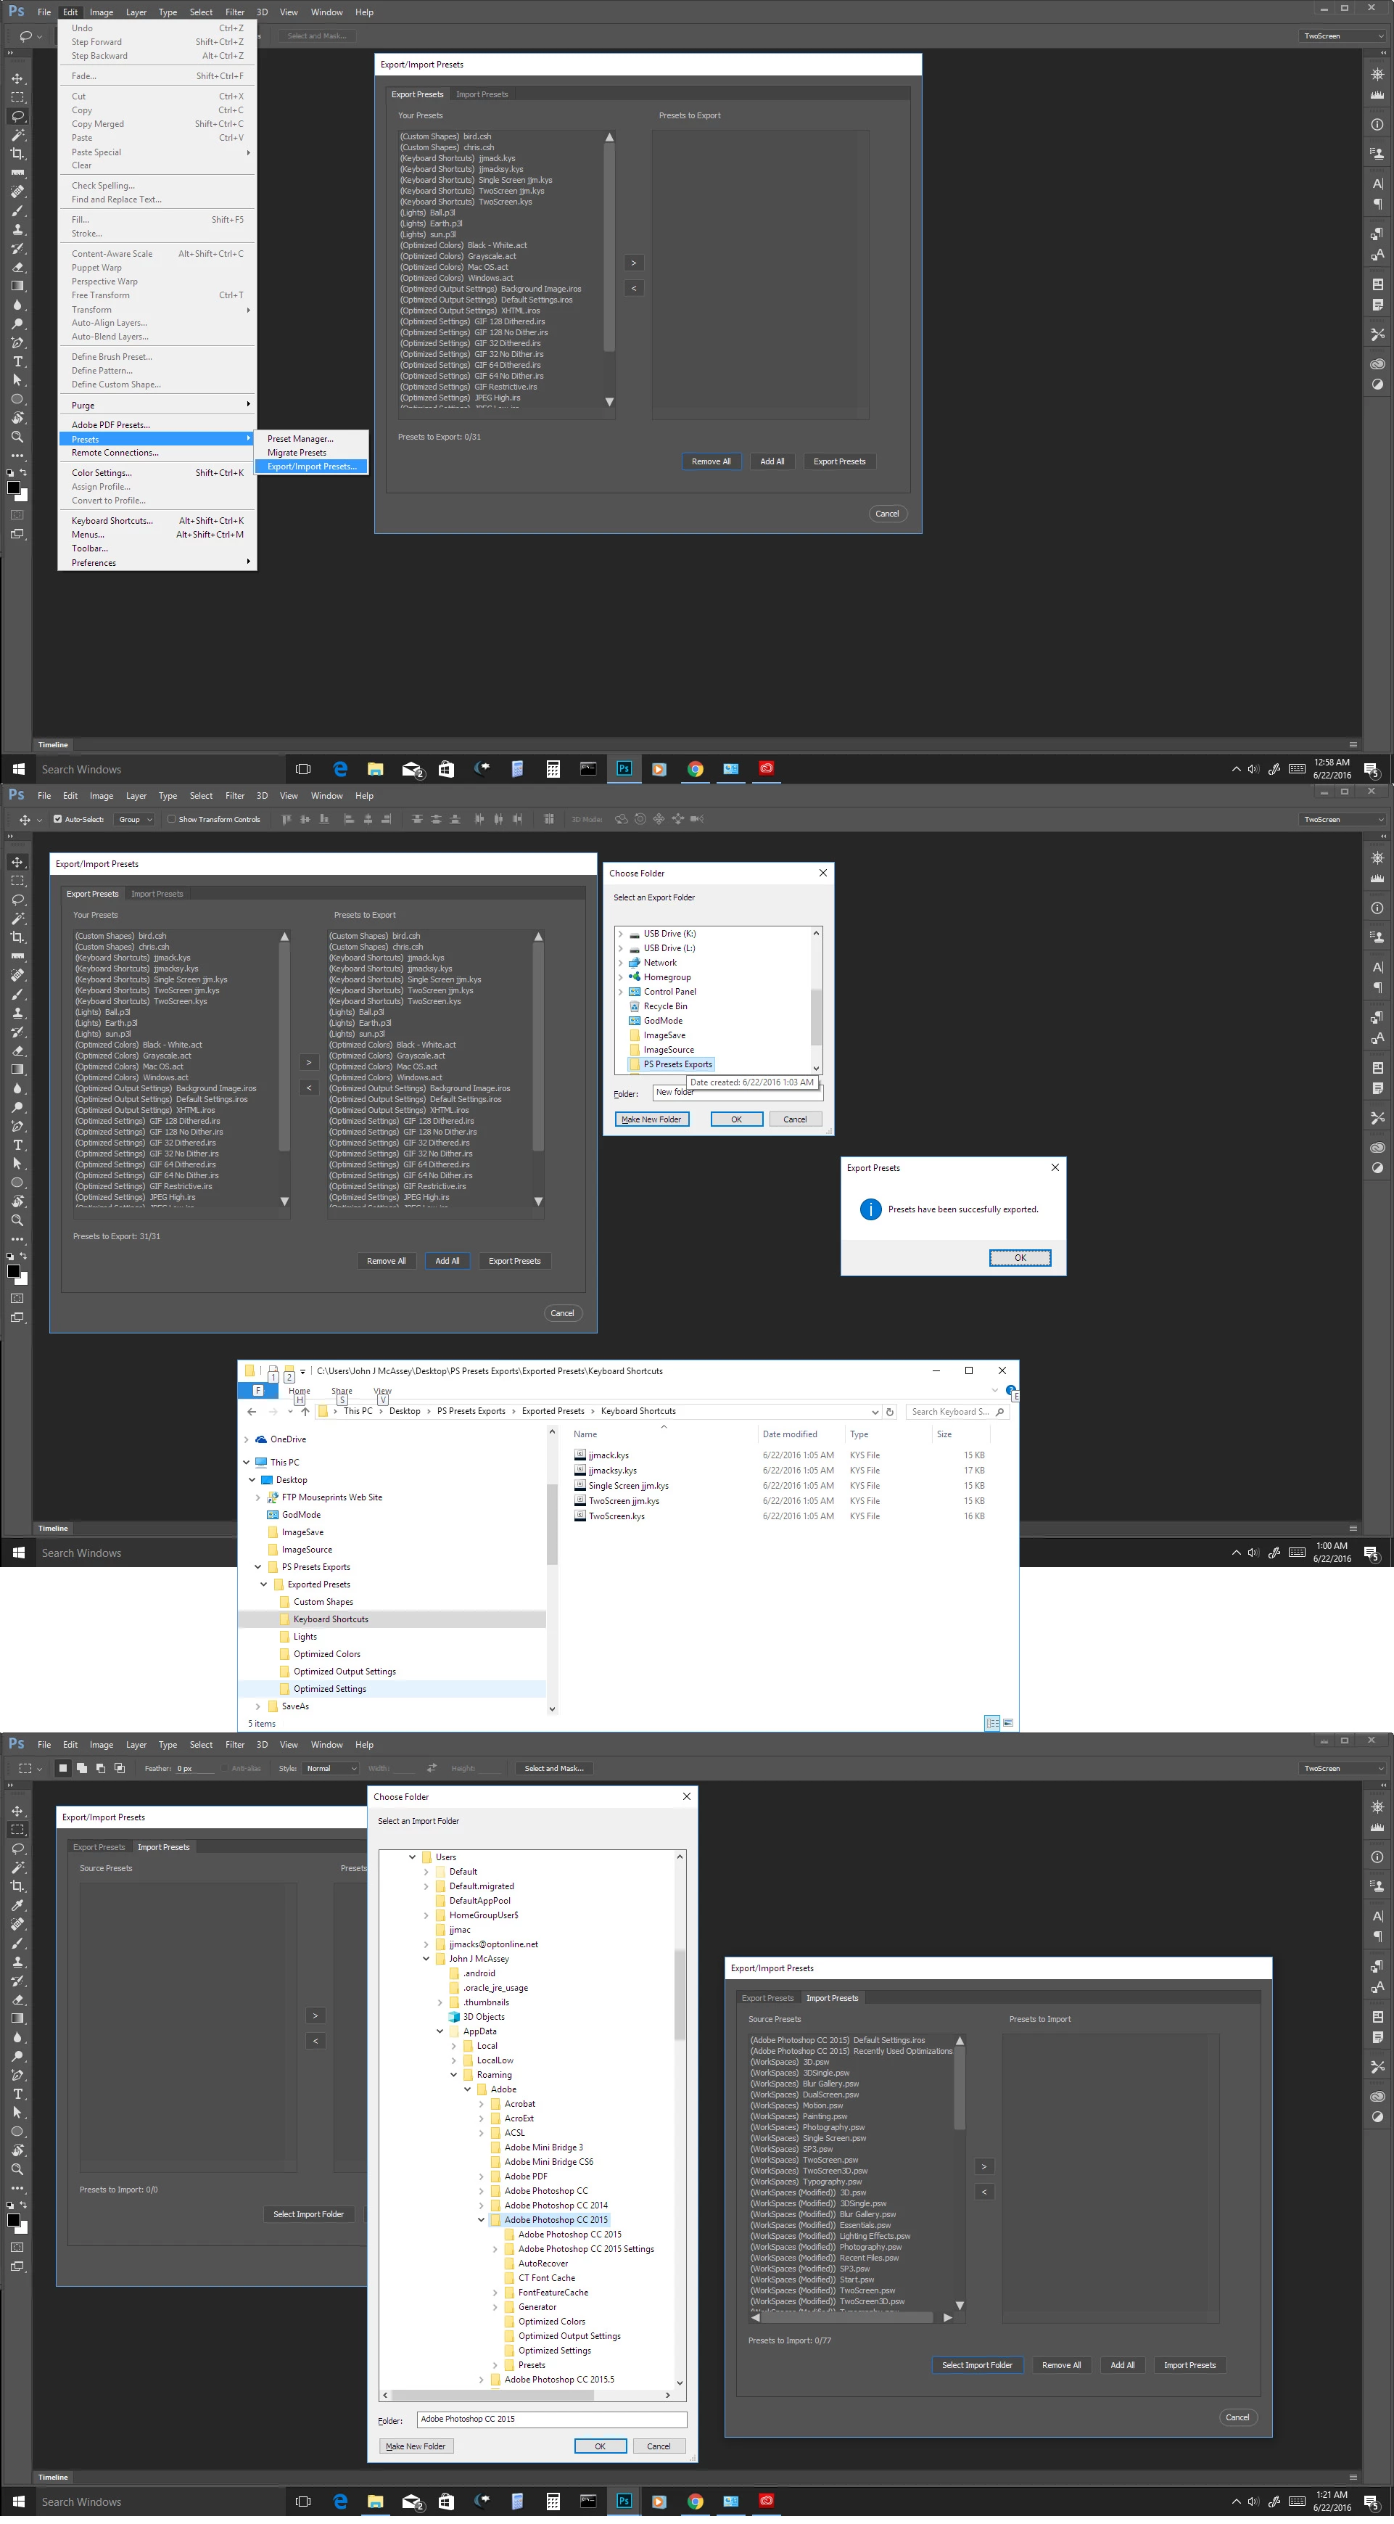Select the Eyedropper tool

17,1906
